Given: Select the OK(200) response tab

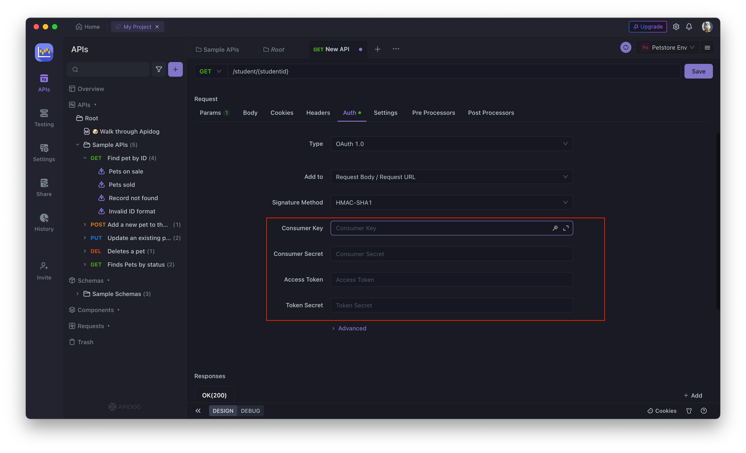Looking at the screenshot, I should tap(214, 395).
